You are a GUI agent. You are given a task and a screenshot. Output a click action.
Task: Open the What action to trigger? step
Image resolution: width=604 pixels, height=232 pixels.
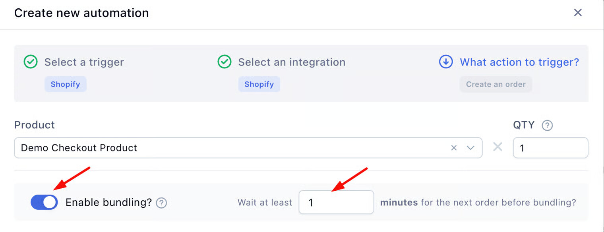click(519, 62)
